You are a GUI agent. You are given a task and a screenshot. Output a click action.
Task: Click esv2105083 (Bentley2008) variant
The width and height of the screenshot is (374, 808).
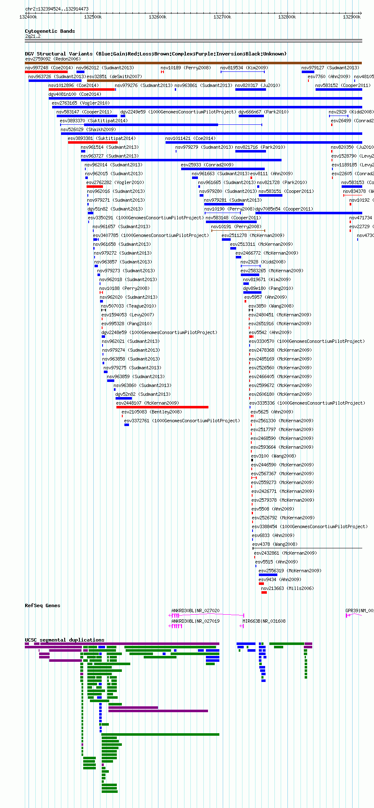[122, 416]
